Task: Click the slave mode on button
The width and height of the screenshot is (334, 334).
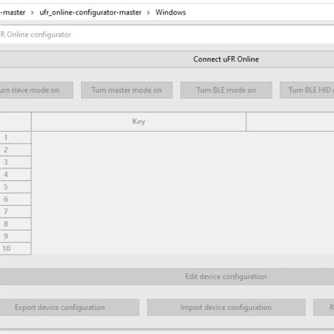Action: click(x=37, y=90)
